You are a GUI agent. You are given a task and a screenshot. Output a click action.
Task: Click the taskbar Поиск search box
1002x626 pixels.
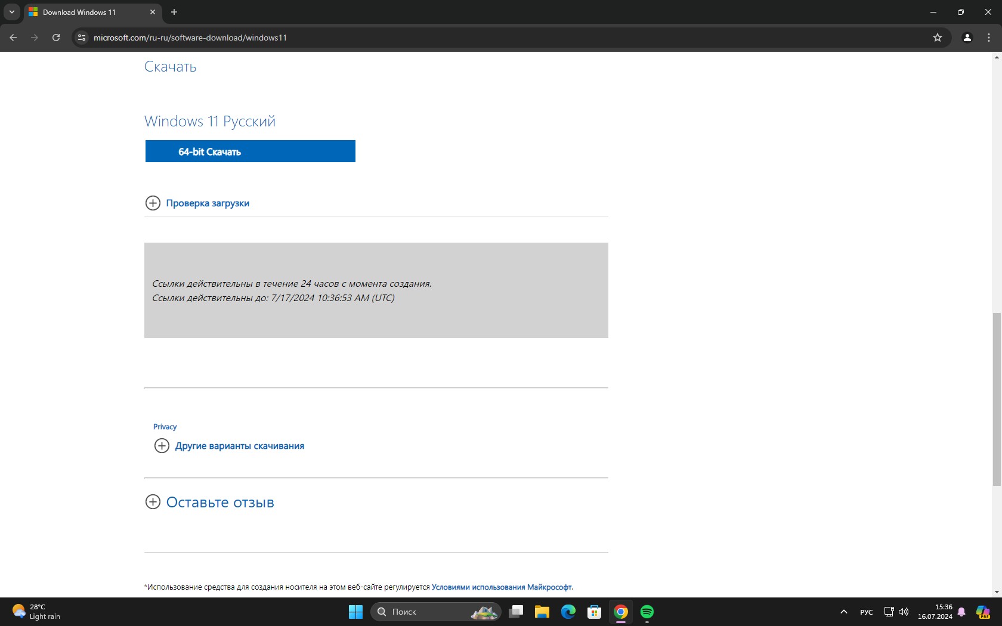(436, 612)
